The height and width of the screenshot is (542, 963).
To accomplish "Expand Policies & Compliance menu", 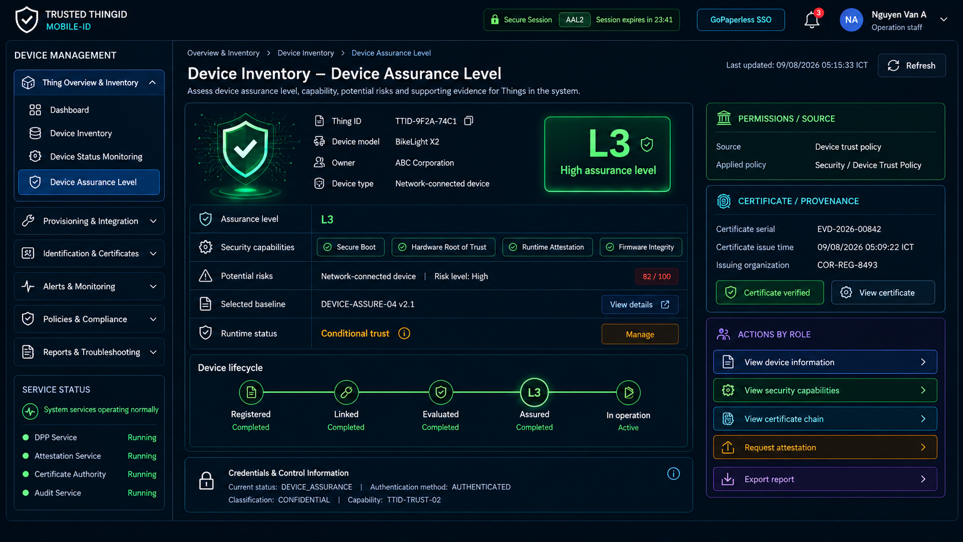I will click(89, 319).
